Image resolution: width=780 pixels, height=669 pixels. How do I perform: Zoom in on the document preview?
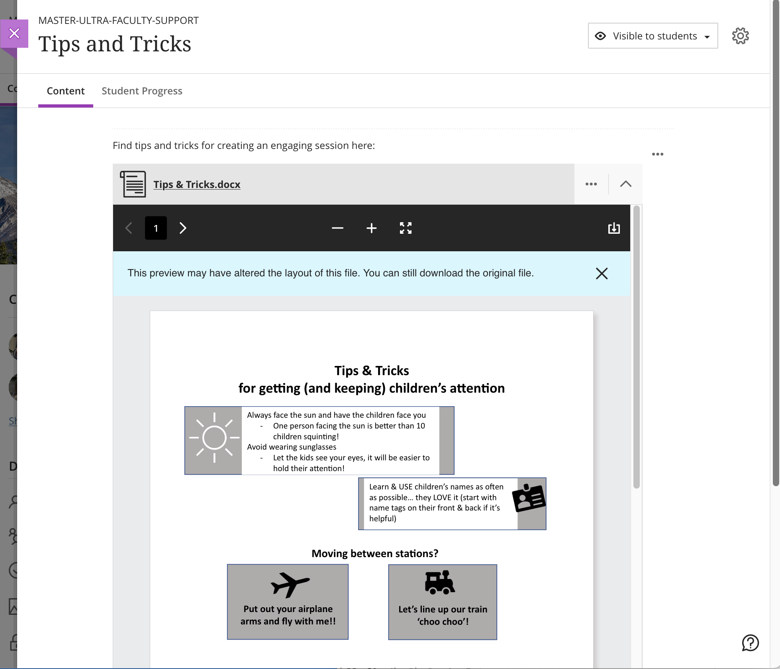(x=371, y=228)
